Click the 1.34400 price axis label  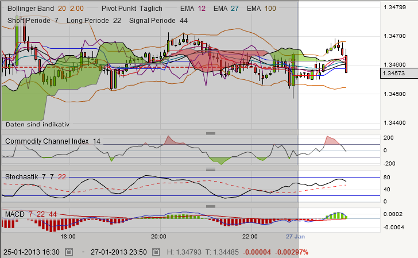(394, 123)
